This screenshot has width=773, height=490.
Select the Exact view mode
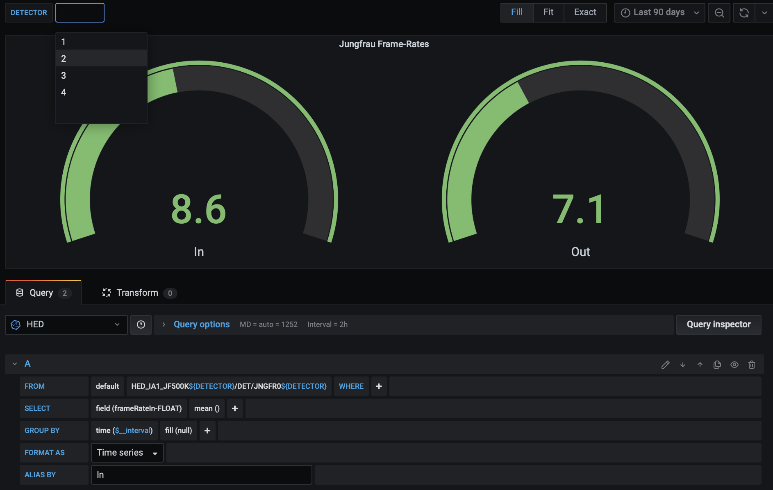click(585, 12)
